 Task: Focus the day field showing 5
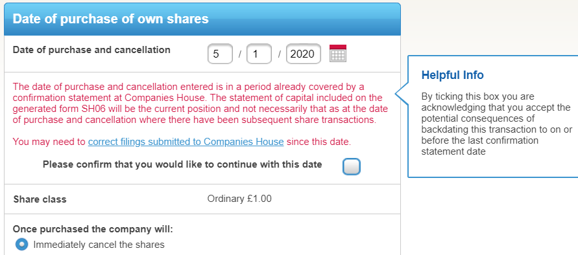tap(220, 54)
